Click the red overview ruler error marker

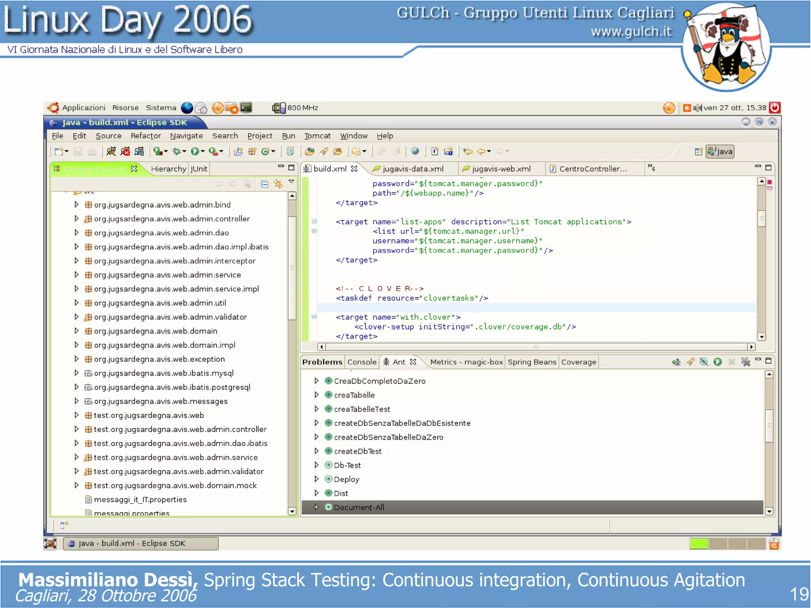pos(769,182)
